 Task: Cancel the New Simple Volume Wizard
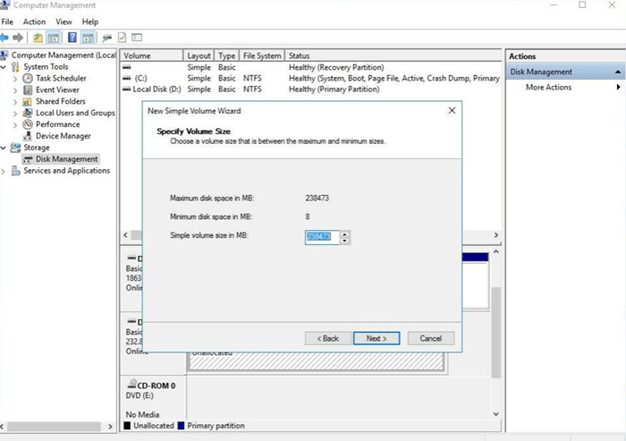431,338
